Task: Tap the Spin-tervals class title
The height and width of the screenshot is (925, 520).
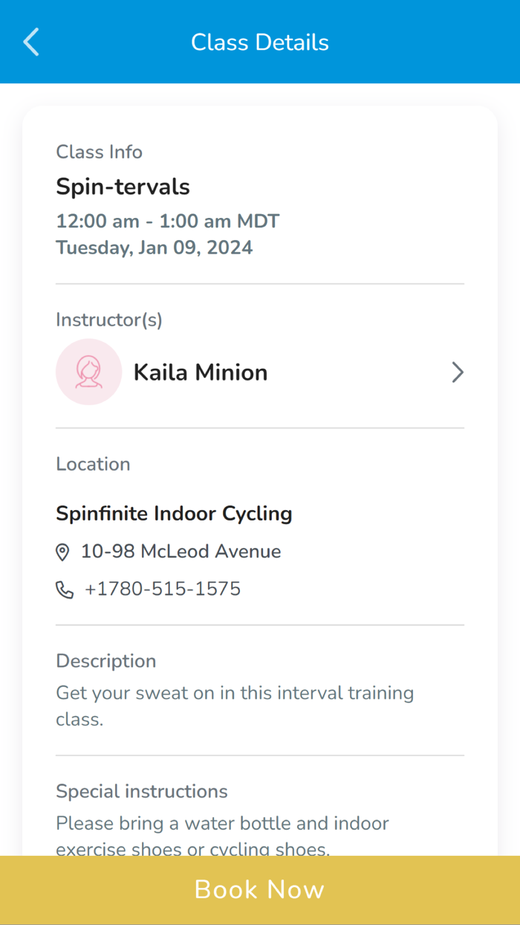Action: coord(123,187)
